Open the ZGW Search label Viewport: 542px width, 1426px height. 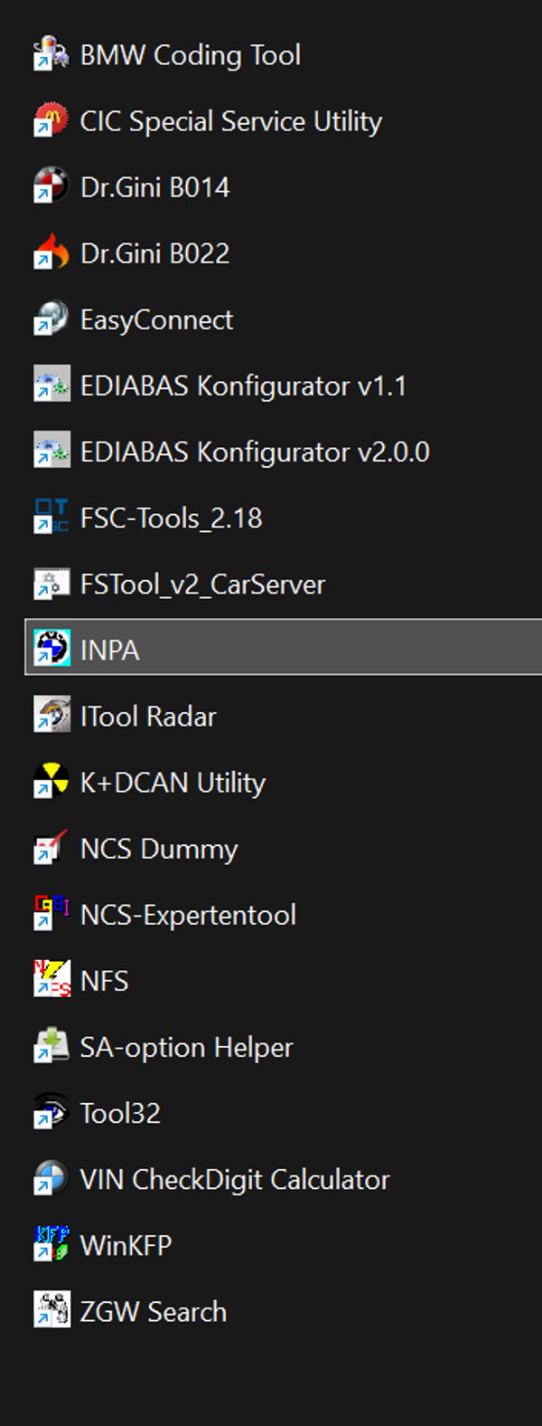click(x=154, y=1311)
